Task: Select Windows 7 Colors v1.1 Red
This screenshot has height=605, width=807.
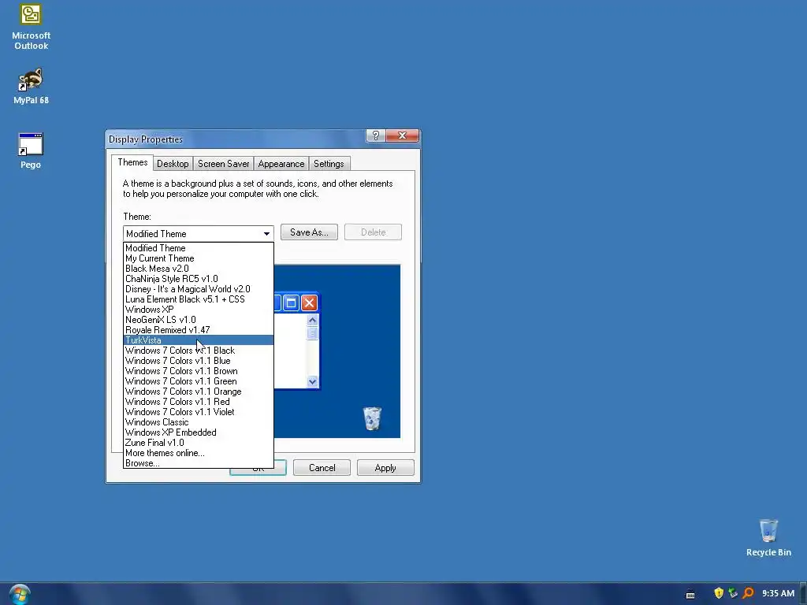Action: click(198, 402)
